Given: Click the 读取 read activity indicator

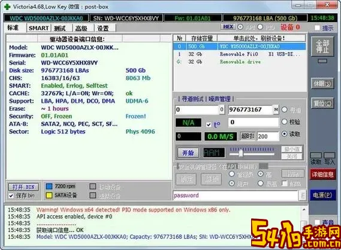Looking at the screenshot, I should (316, 156).
